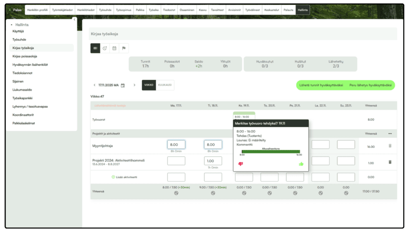Image resolution: width=409 pixels, height=232 pixels.
Task: Click Tuesday hours field for Projekti 2024
Action: (x=213, y=161)
